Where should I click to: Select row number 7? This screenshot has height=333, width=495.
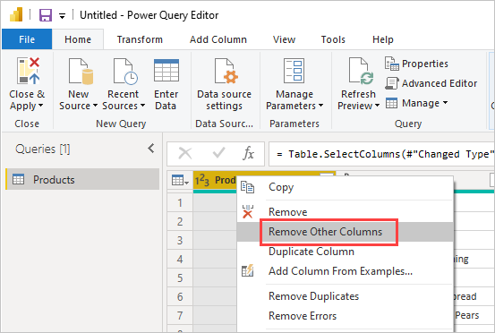click(180, 315)
